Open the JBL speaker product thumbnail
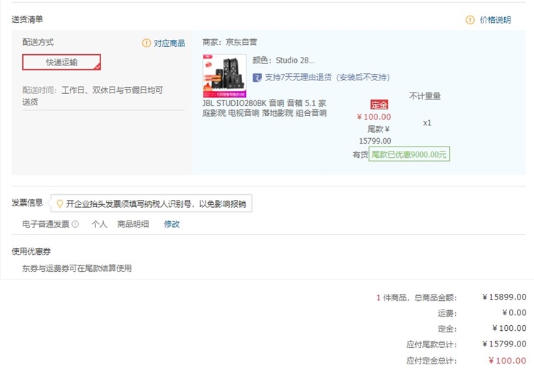The width and height of the screenshot is (534, 370). click(x=224, y=76)
